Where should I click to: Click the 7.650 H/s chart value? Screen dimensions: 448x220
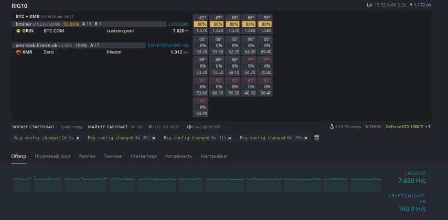tap(412, 181)
